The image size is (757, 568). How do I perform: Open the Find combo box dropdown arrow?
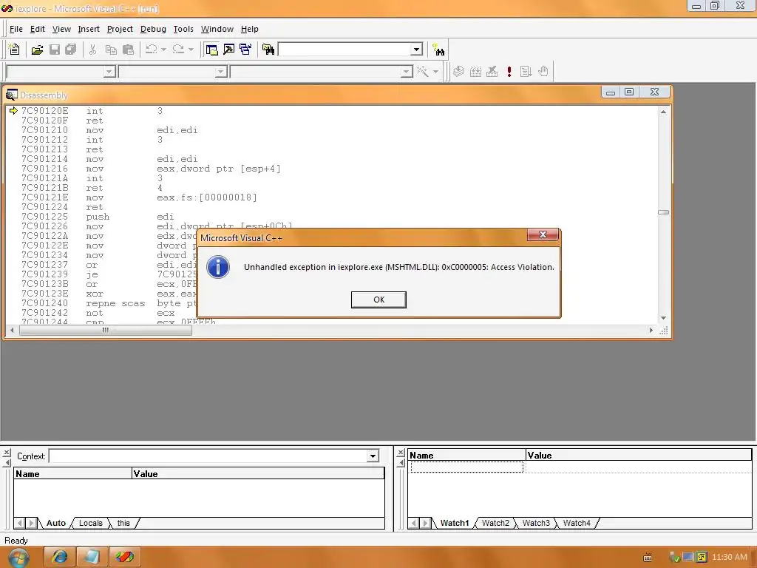coord(417,50)
